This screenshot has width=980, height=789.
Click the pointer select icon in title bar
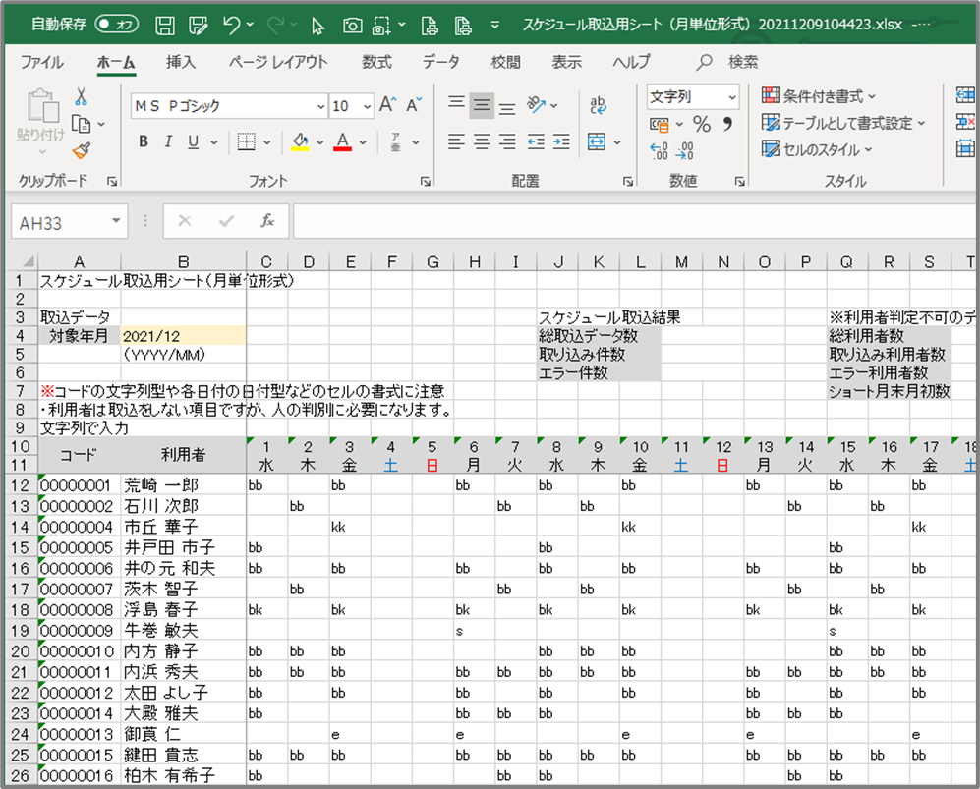tap(317, 26)
